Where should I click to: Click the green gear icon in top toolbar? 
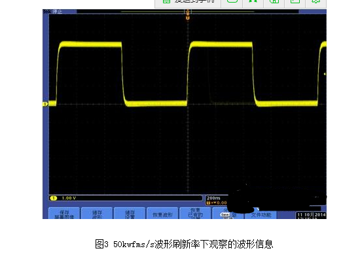pos(316,2)
